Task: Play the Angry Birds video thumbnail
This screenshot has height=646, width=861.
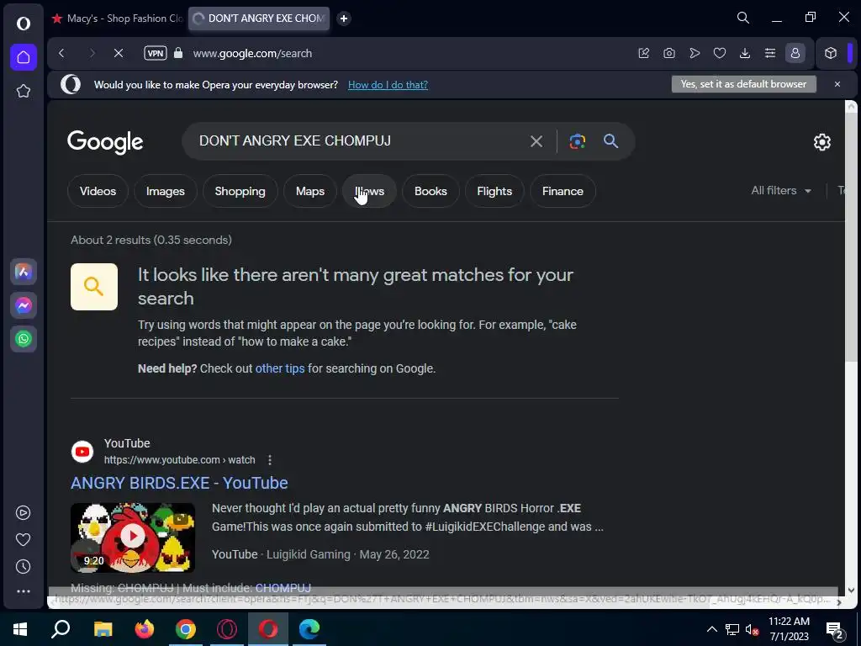Action: click(132, 537)
